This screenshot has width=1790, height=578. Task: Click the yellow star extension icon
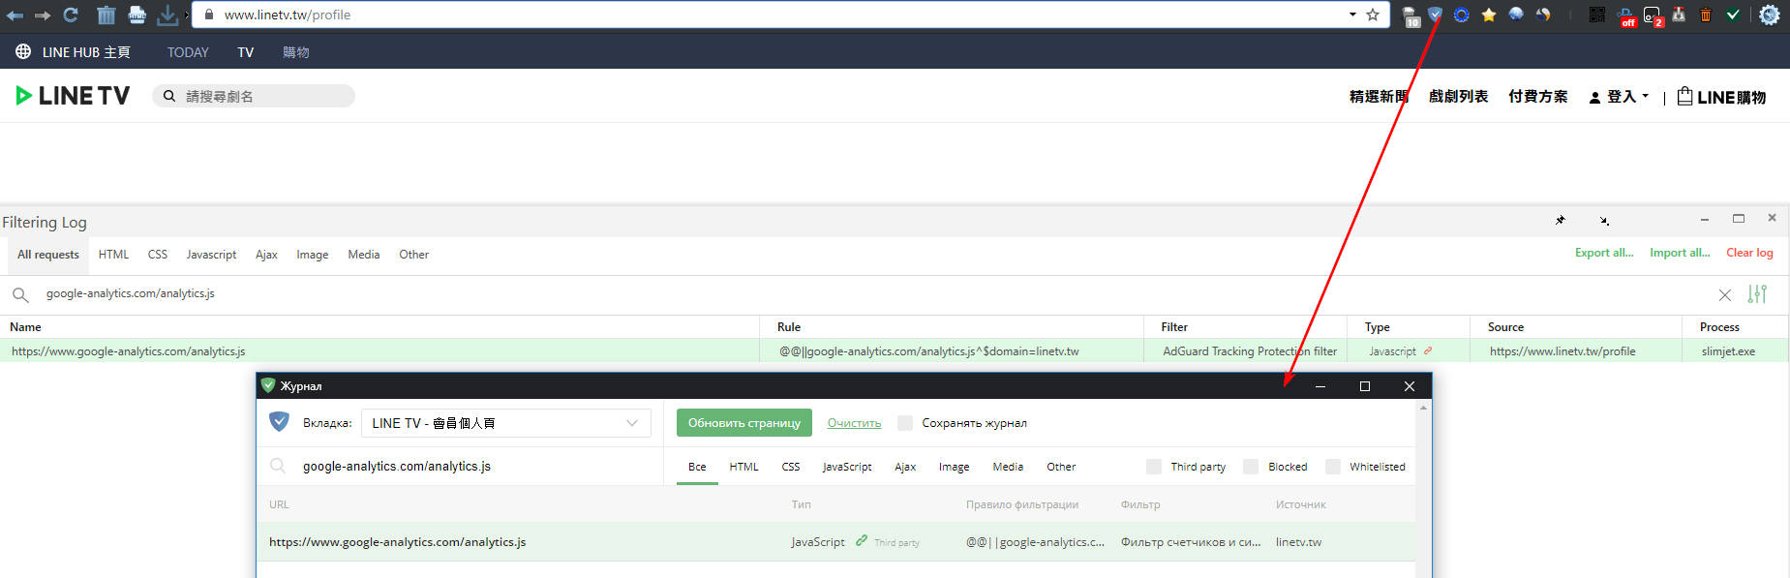1489,15
